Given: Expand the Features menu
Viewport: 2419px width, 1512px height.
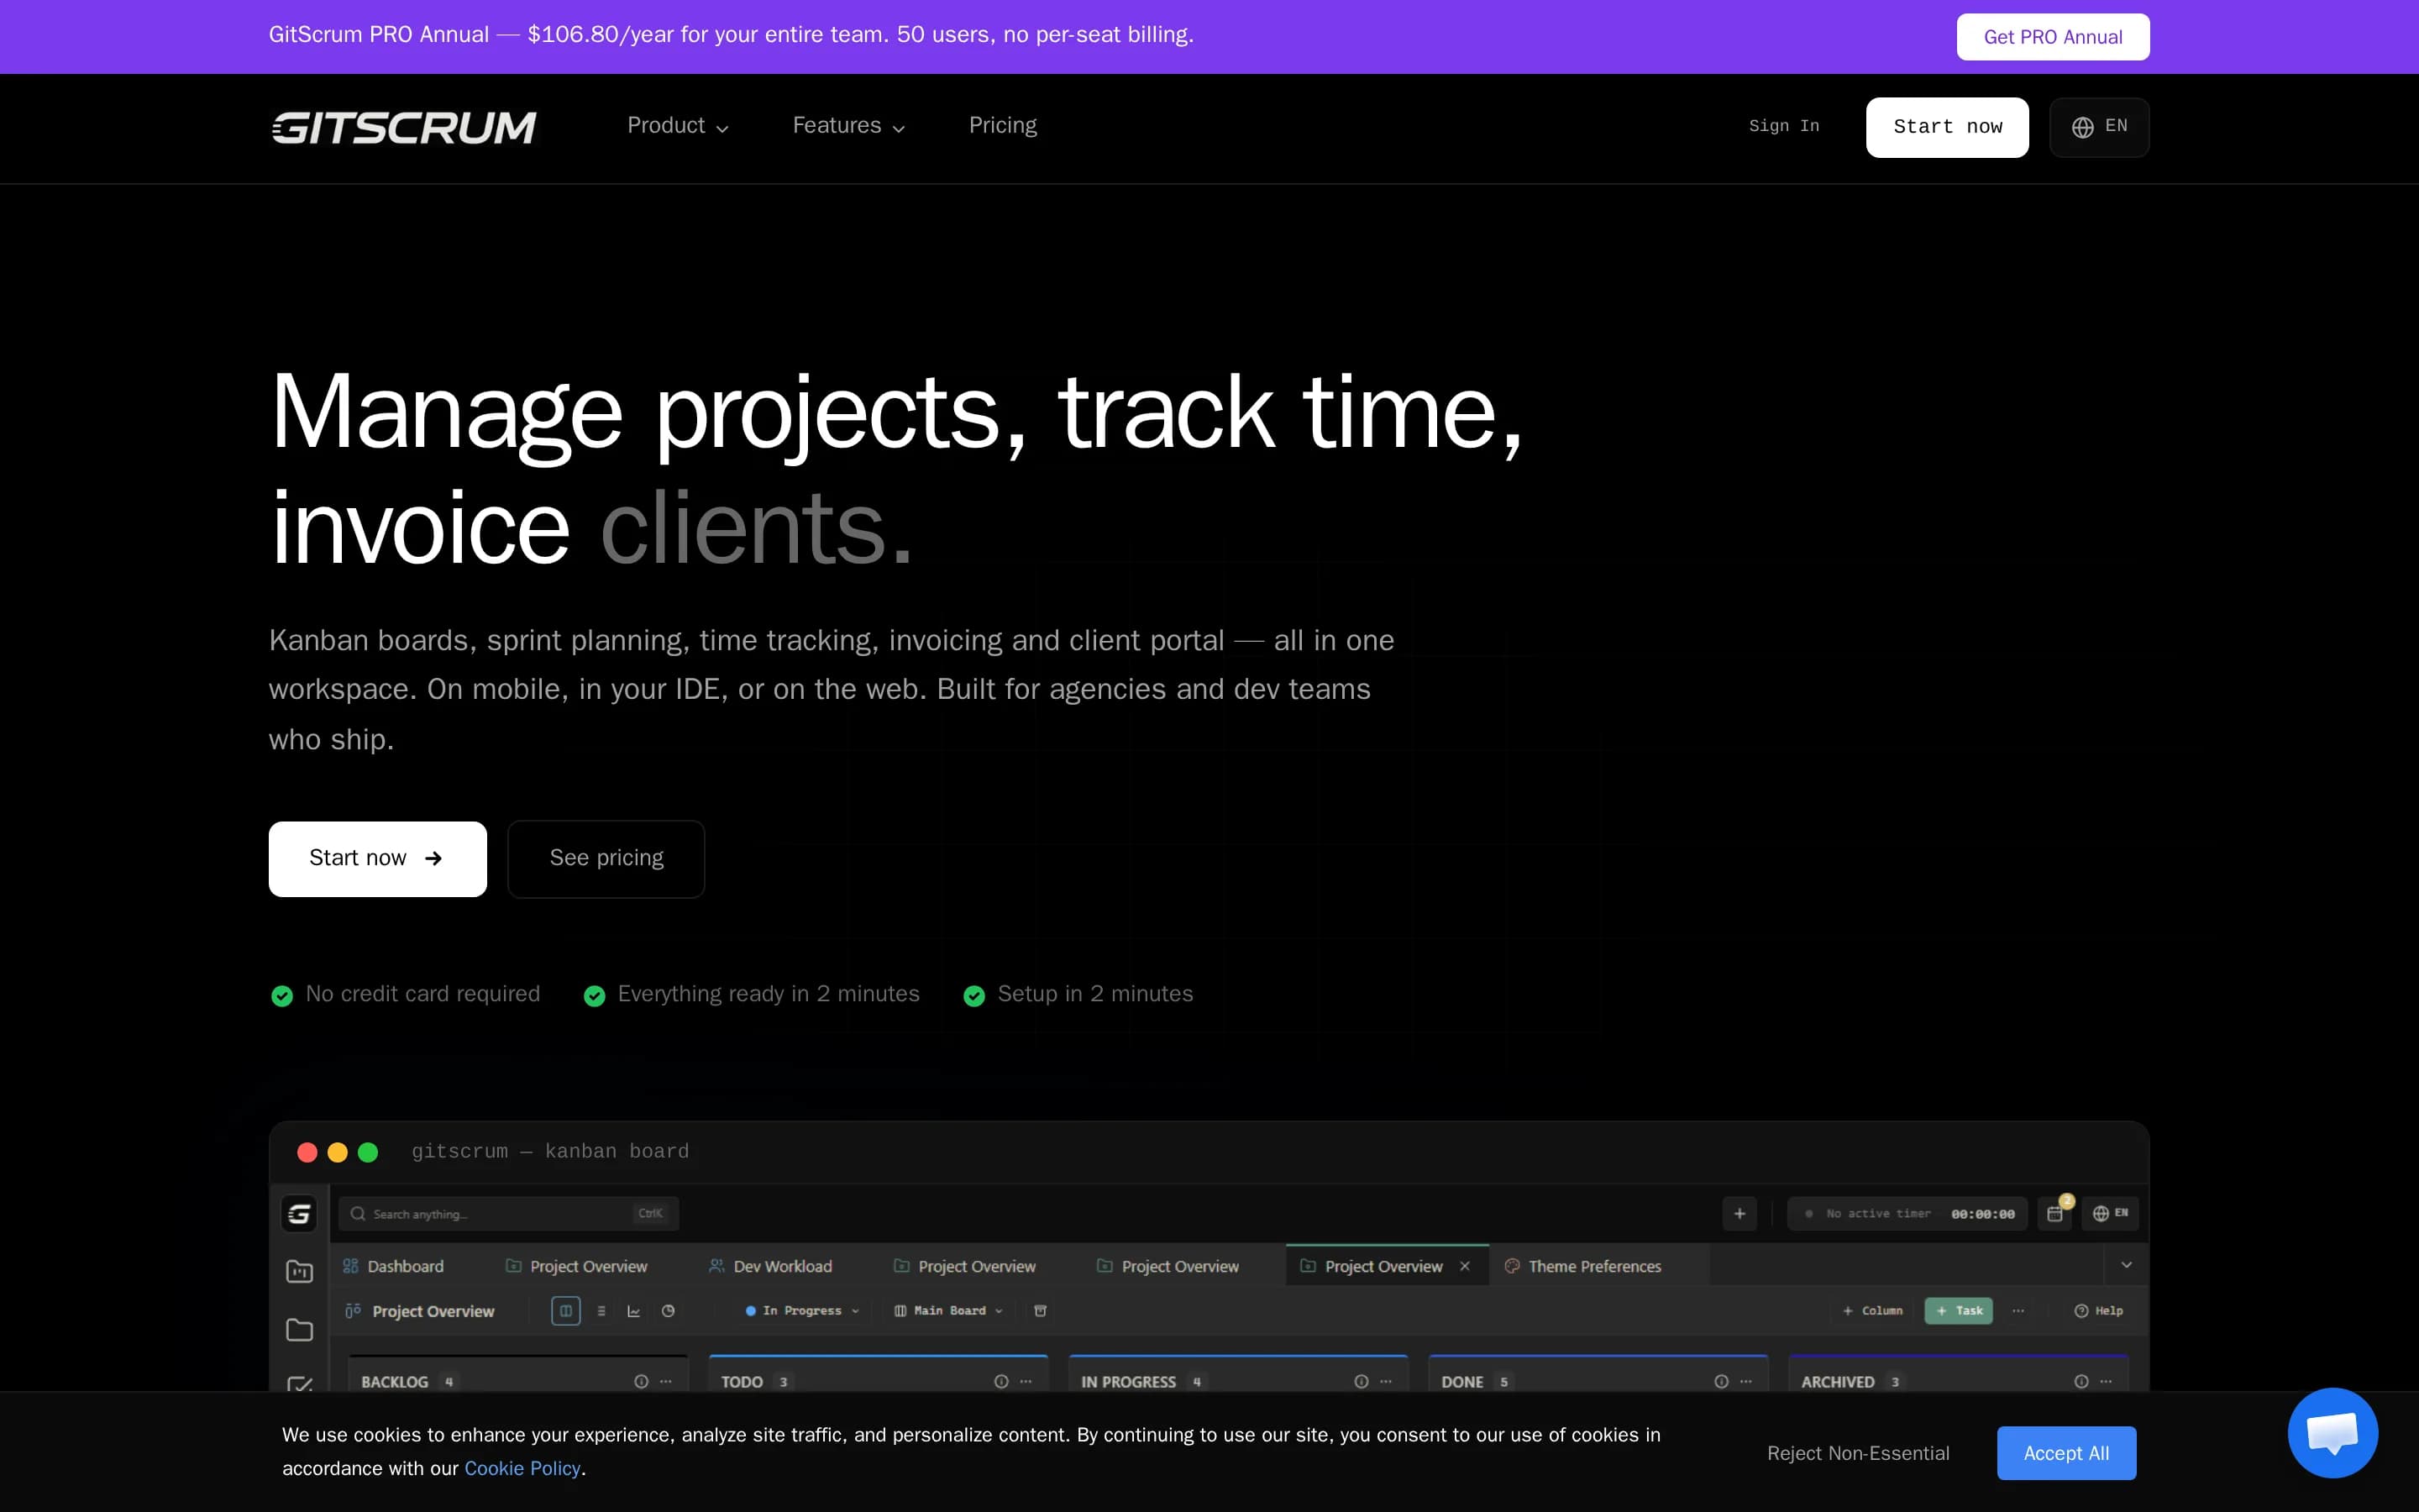Looking at the screenshot, I should pyautogui.click(x=848, y=126).
